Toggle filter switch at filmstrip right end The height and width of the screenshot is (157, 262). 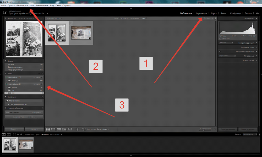point(259,134)
